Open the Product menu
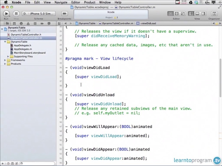Image resolution: width=222 pixels, height=166 pixels. 89,2
